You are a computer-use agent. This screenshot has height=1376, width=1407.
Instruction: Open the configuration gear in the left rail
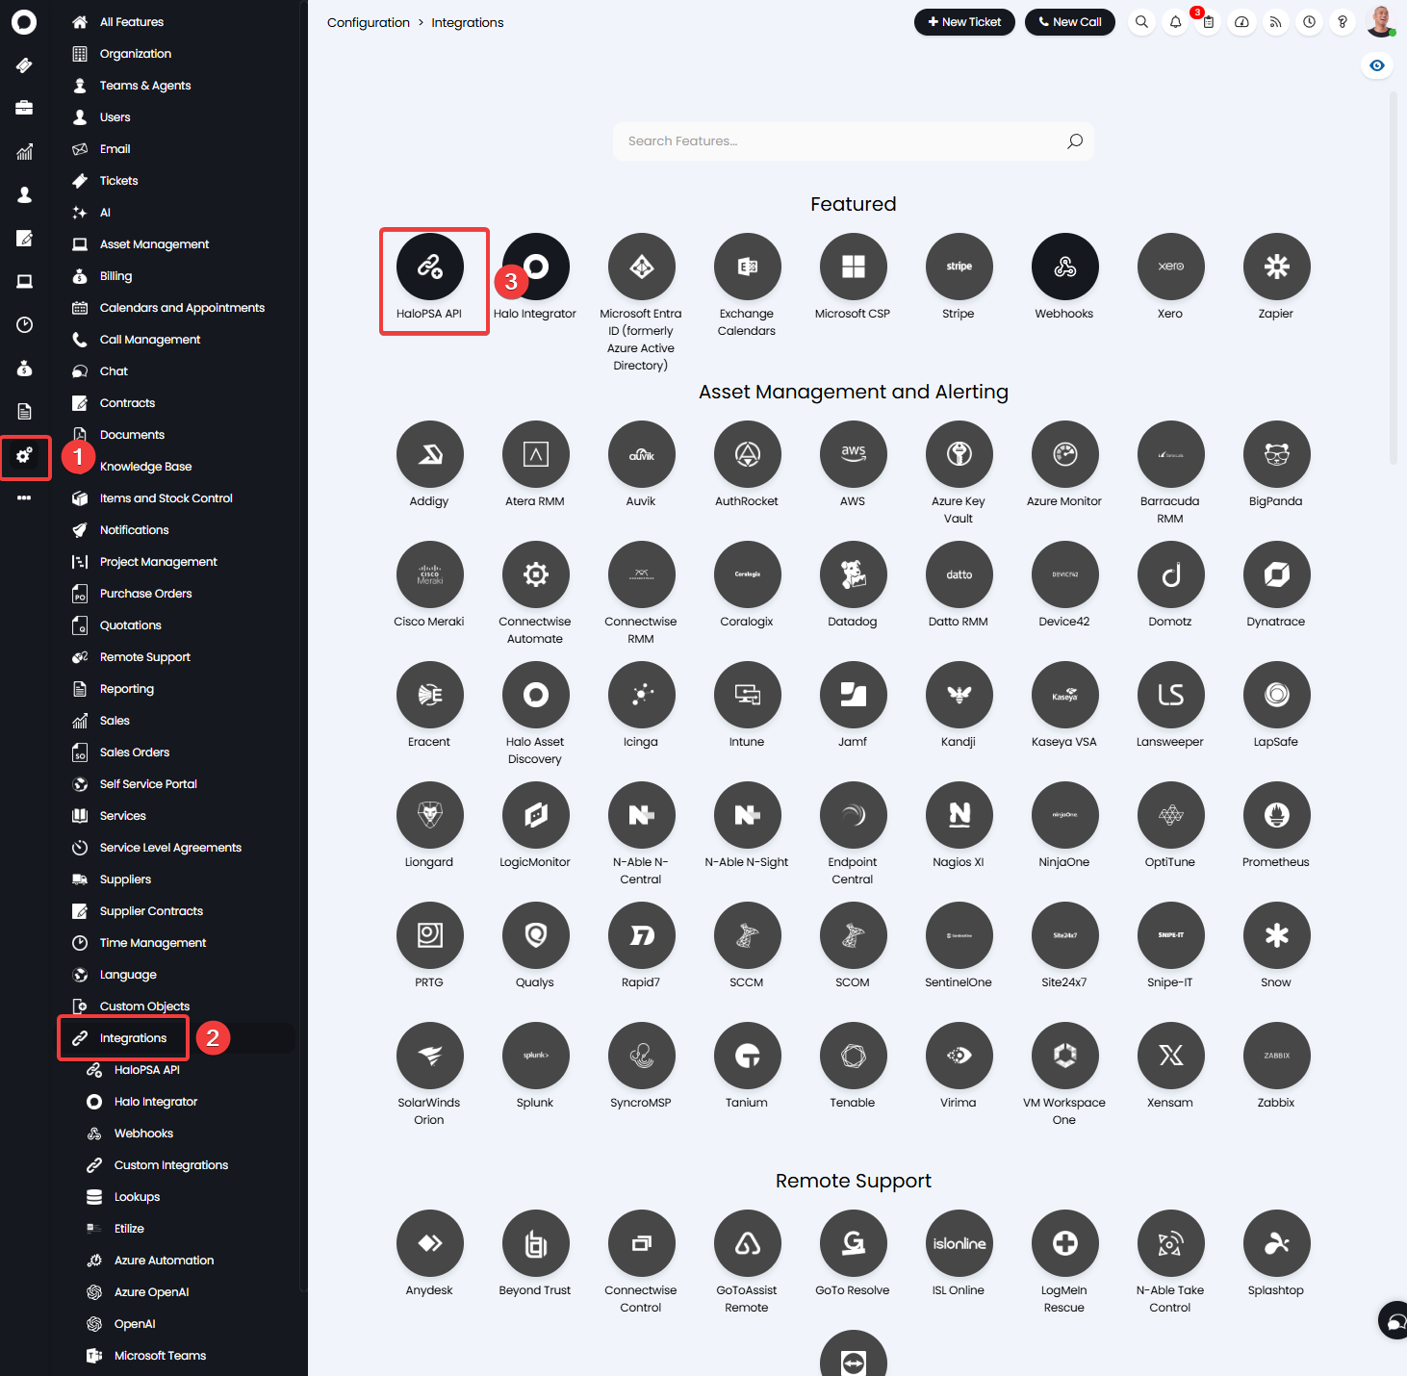click(24, 456)
